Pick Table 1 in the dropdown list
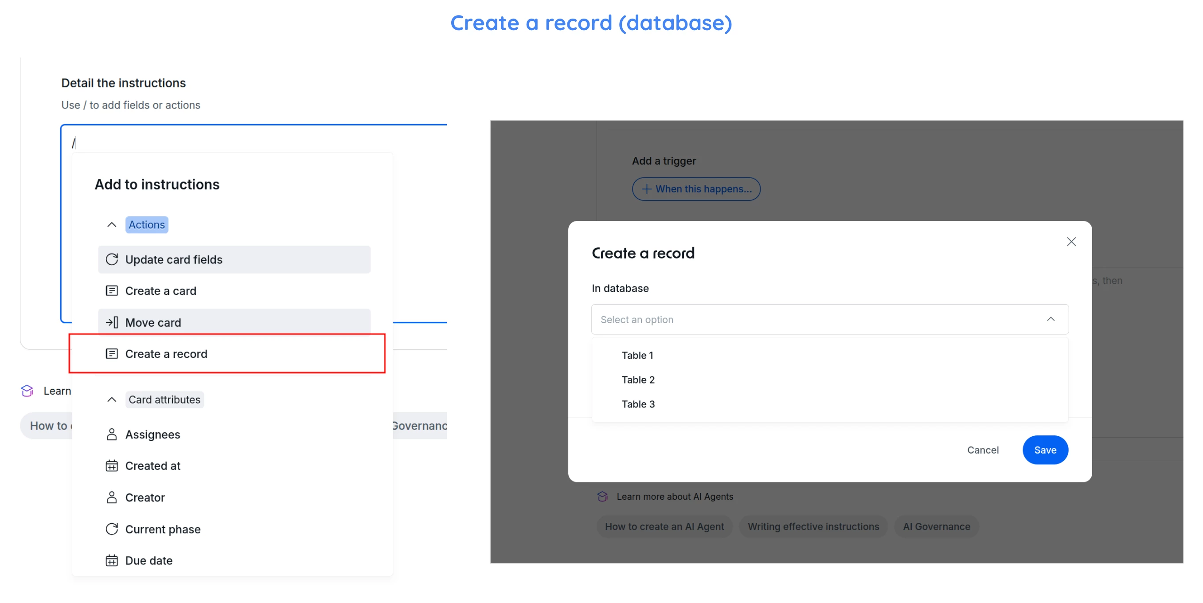The width and height of the screenshot is (1203, 603). pos(637,356)
